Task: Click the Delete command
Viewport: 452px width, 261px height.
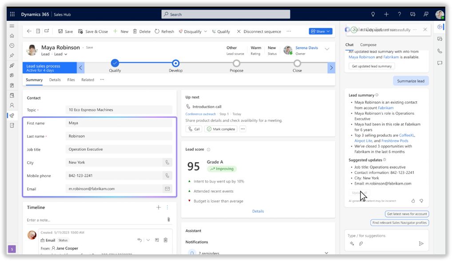Action: [142, 31]
